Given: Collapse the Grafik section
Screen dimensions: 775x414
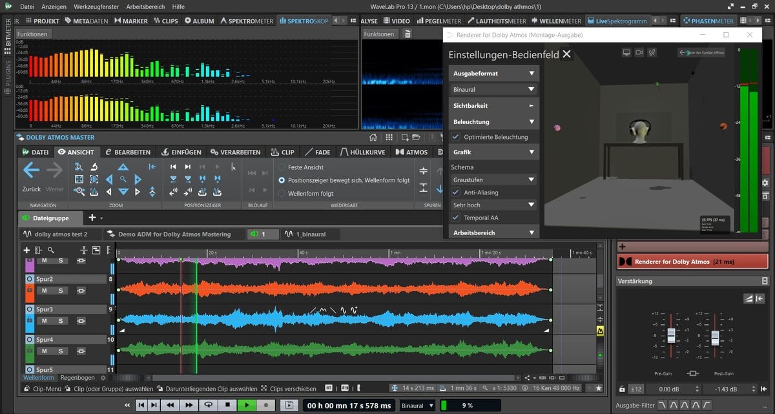Looking at the screenshot, I should click(494, 152).
